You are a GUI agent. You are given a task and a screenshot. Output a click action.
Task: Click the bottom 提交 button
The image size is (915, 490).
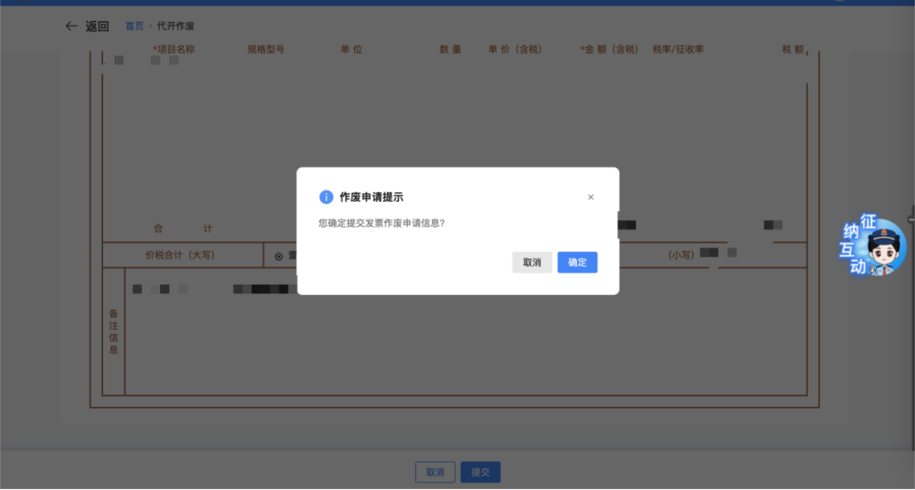(x=480, y=472)
